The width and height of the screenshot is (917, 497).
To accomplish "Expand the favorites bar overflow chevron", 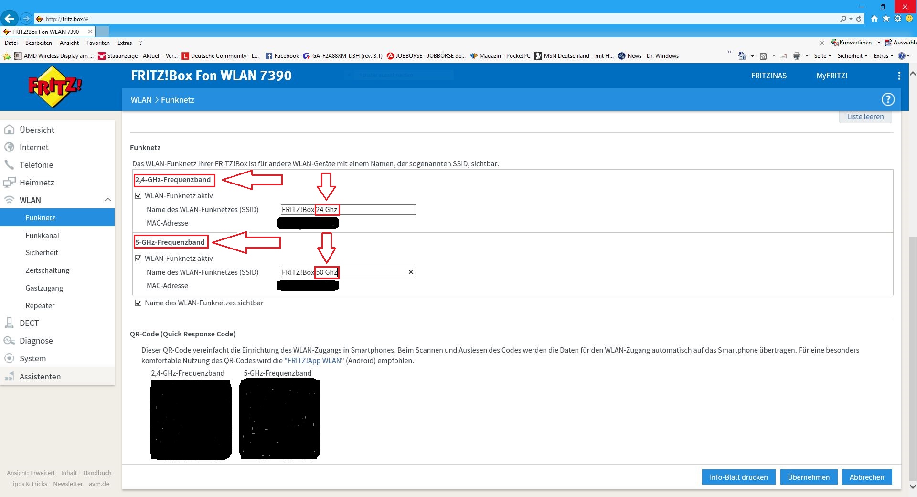I will pyautogui.click(x=729, y=52).
